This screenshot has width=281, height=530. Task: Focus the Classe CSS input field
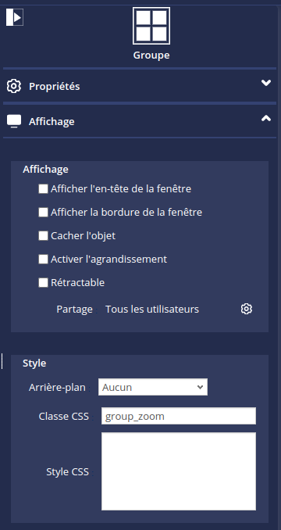[x=179, y=416]
